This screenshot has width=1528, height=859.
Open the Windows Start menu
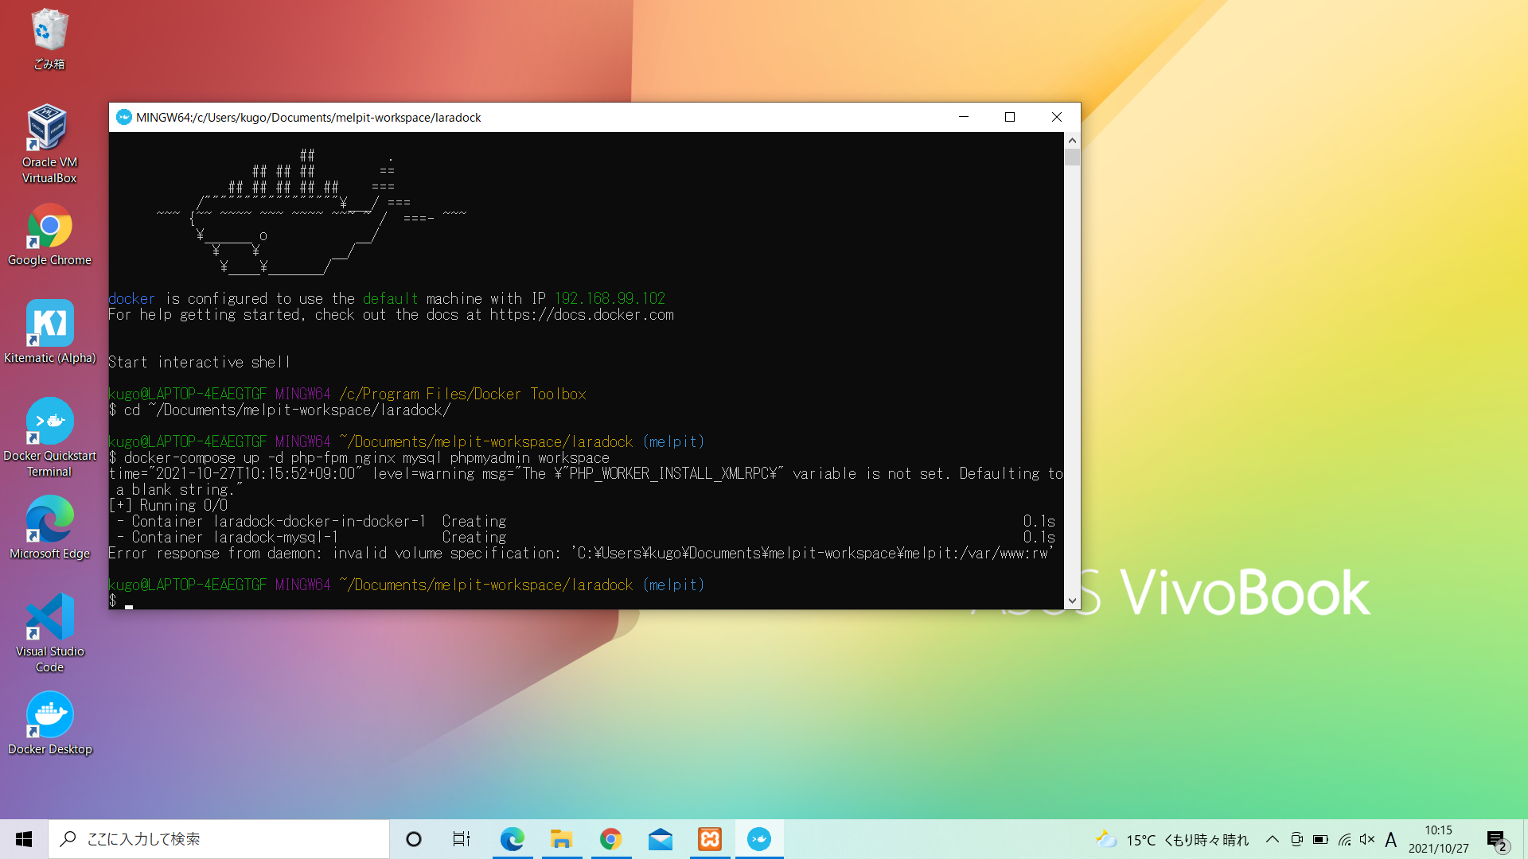click(23, 839)
